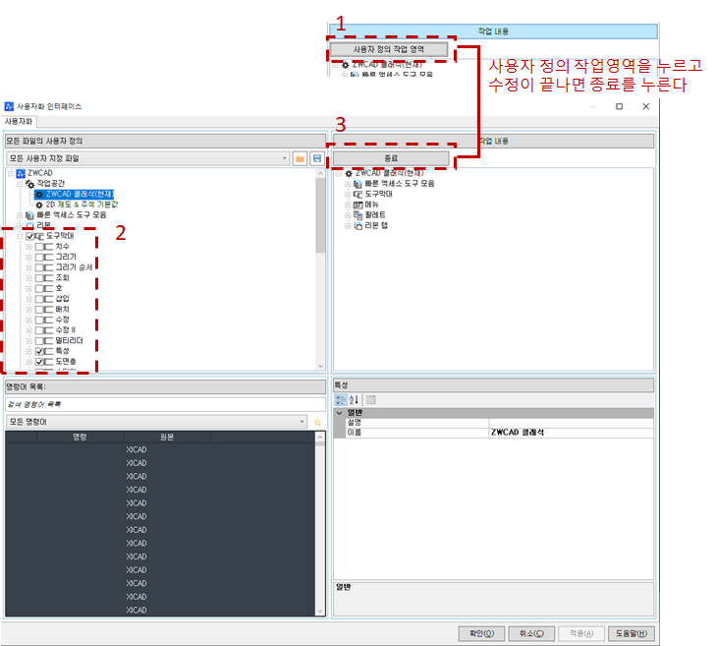Check the 삽입 toolbar checkbox
The image size is (715, 646).
click(x=39, y=300)
